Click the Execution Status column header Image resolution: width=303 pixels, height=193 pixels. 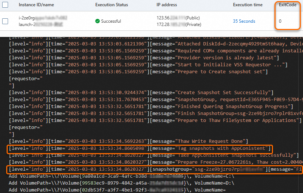click(x=112, y=5)
